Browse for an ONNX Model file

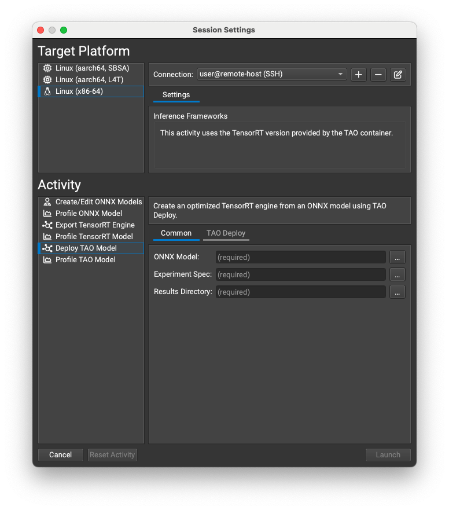click(x=398, y=257)
